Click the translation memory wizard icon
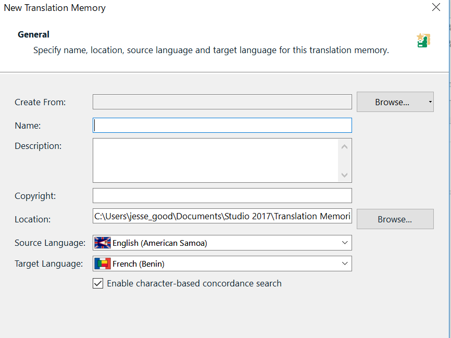This screenshot has width=451, height=338. (x=423, y=40)
